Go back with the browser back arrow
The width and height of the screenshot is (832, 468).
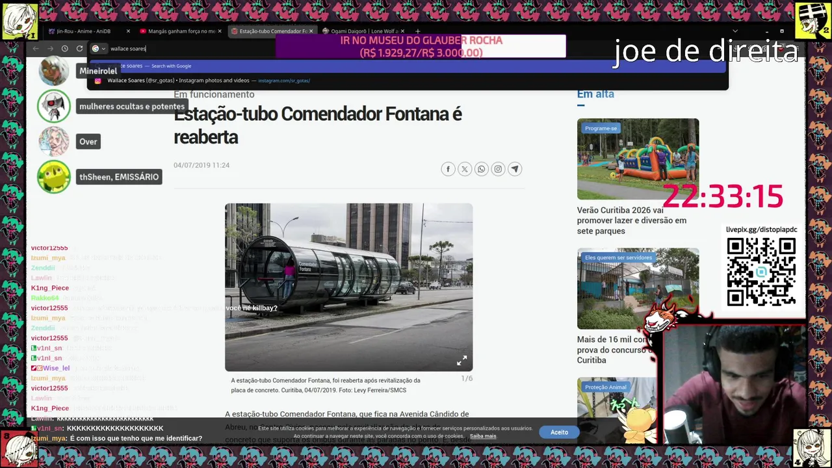[36, 49]
